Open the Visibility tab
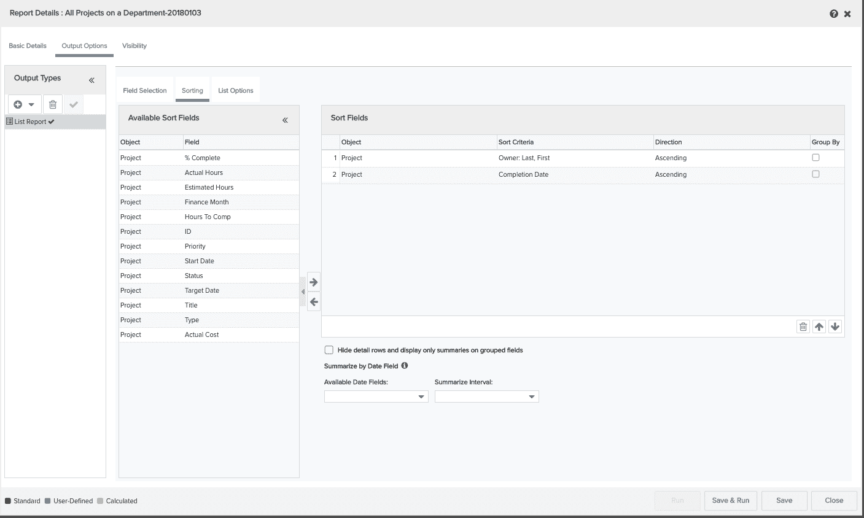The image size is (864, 518). (x=134, y=46)
